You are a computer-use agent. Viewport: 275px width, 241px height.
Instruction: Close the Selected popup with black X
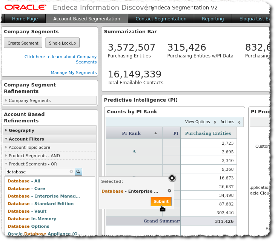tap(172, 178)
